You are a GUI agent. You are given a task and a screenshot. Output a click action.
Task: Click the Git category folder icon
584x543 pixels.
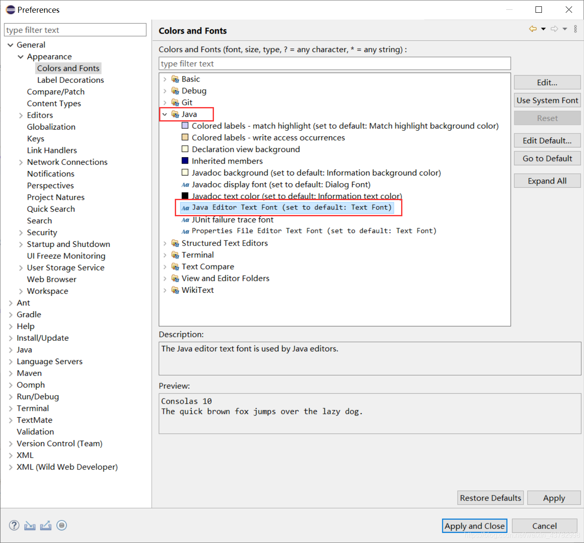point(175,102)
